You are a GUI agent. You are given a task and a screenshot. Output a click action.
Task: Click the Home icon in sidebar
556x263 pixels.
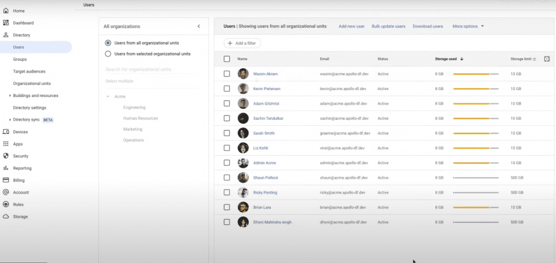(5, 11)
